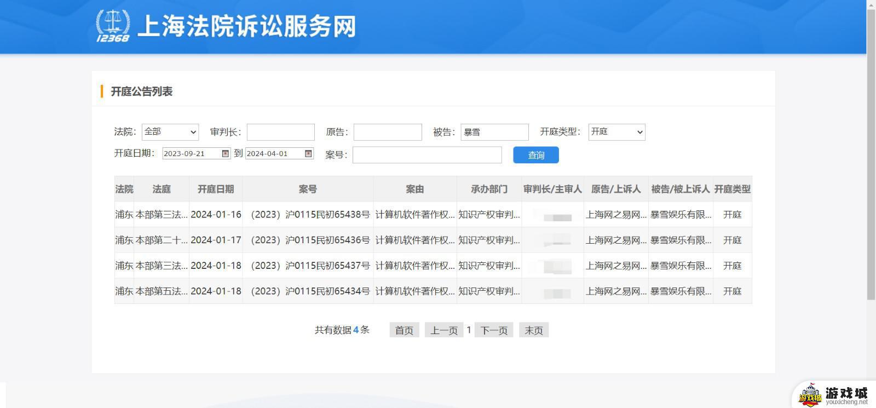The image size is (876, 408).
Task: Click the 原告/上诉人 column header
Action: [616, 189]
